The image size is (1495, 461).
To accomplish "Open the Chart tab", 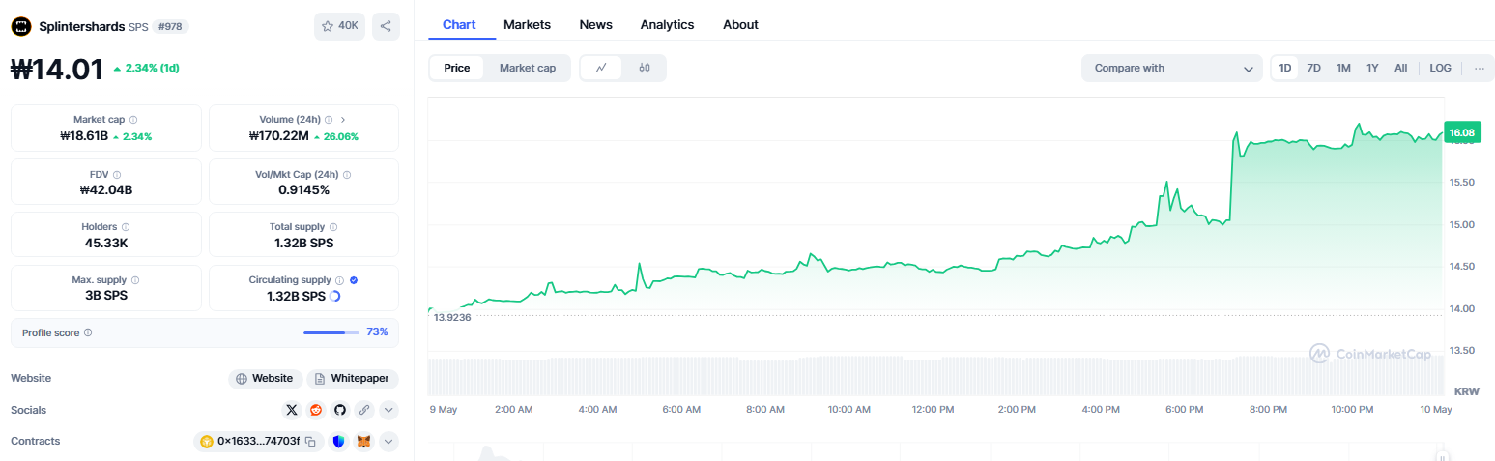I will [x=459, y=24].
